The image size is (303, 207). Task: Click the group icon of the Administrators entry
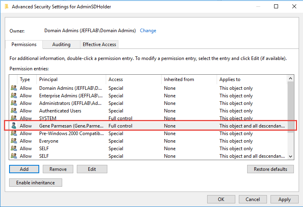pyautogui.click(x=14, y=103)
